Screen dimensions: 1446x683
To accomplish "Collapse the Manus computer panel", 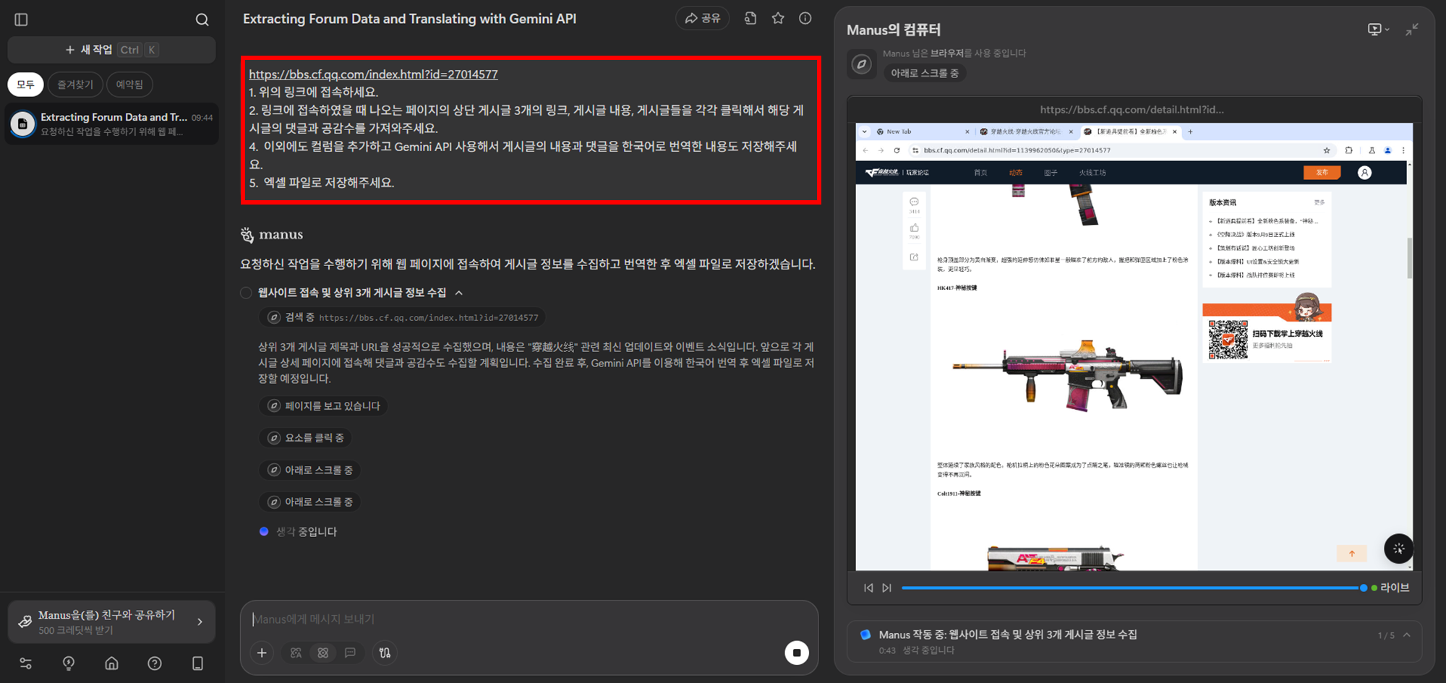I will 1411,30.
